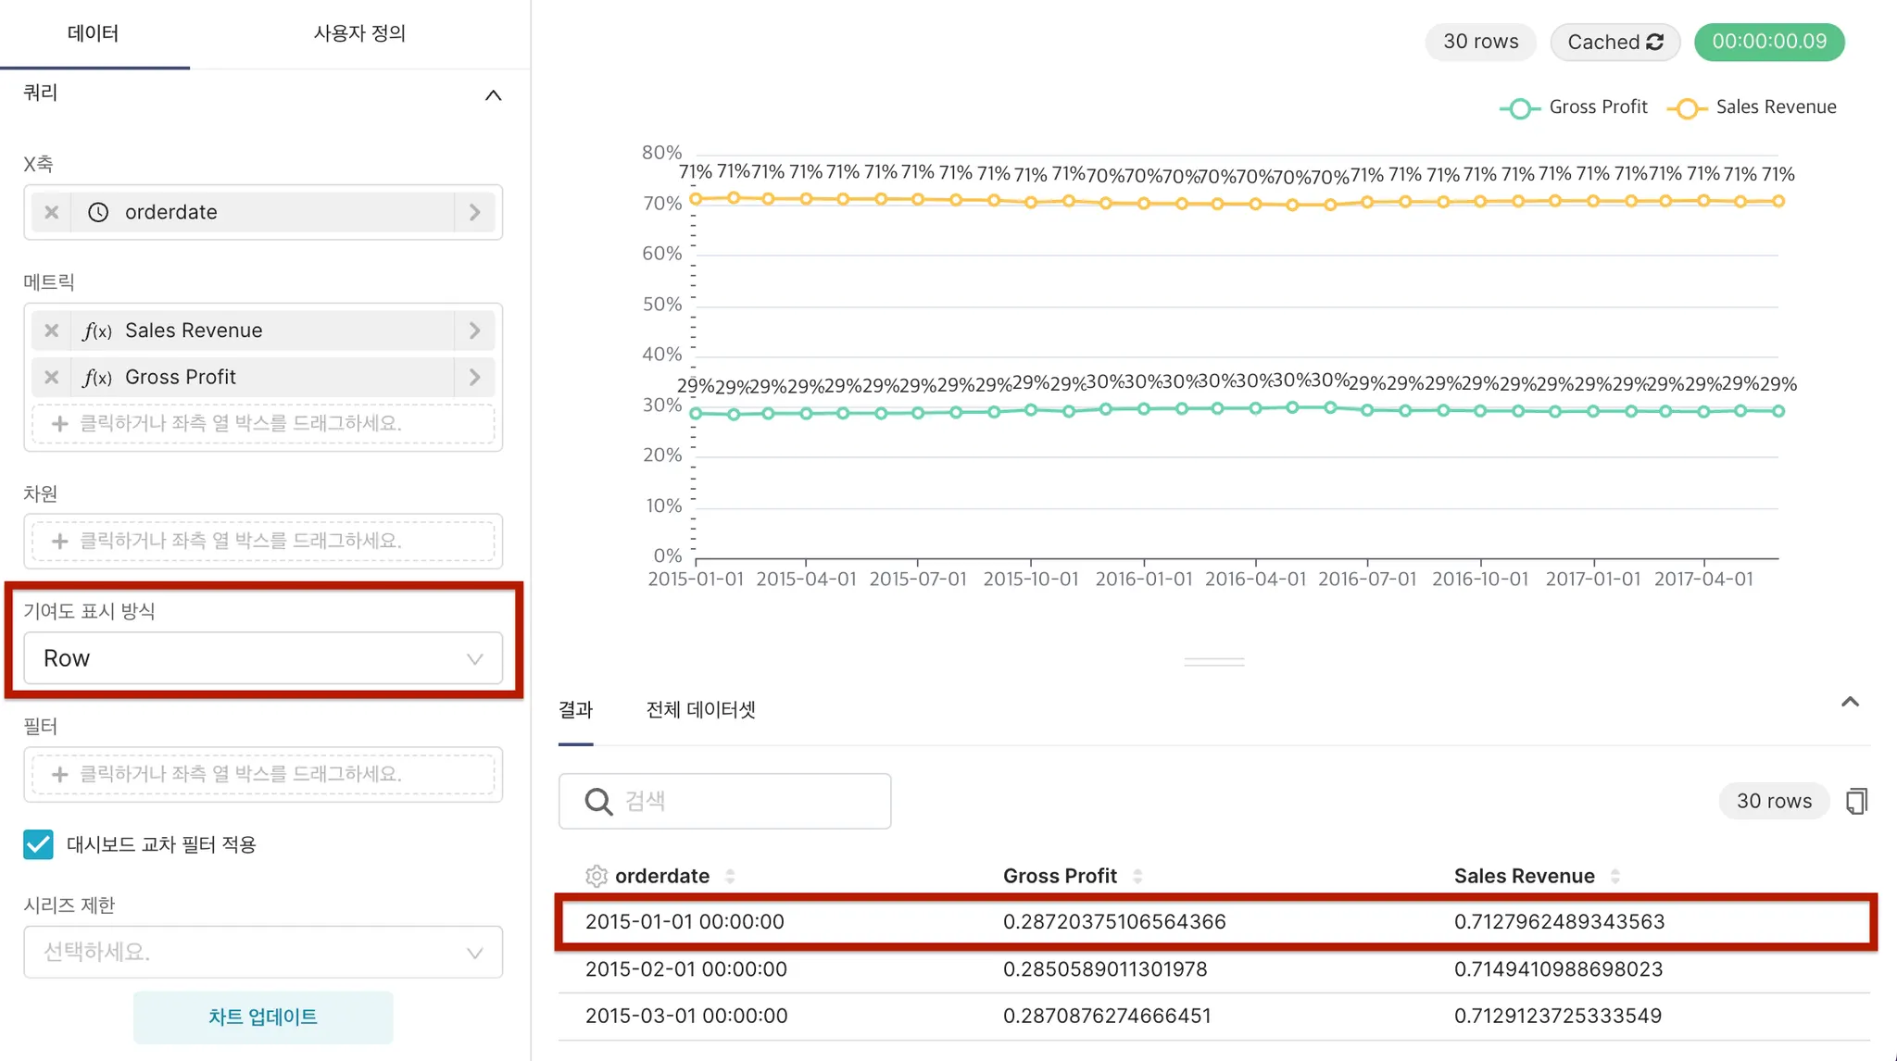The height and width of the screenshot is (1061, 1897).
Task: Open the series limit dropdown
Action: (x=263, y=952)
